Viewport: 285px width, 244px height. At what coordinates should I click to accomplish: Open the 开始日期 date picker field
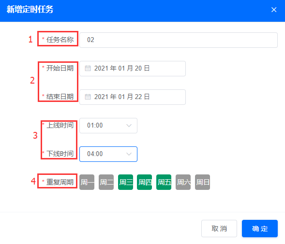click(x=133, y=69)
